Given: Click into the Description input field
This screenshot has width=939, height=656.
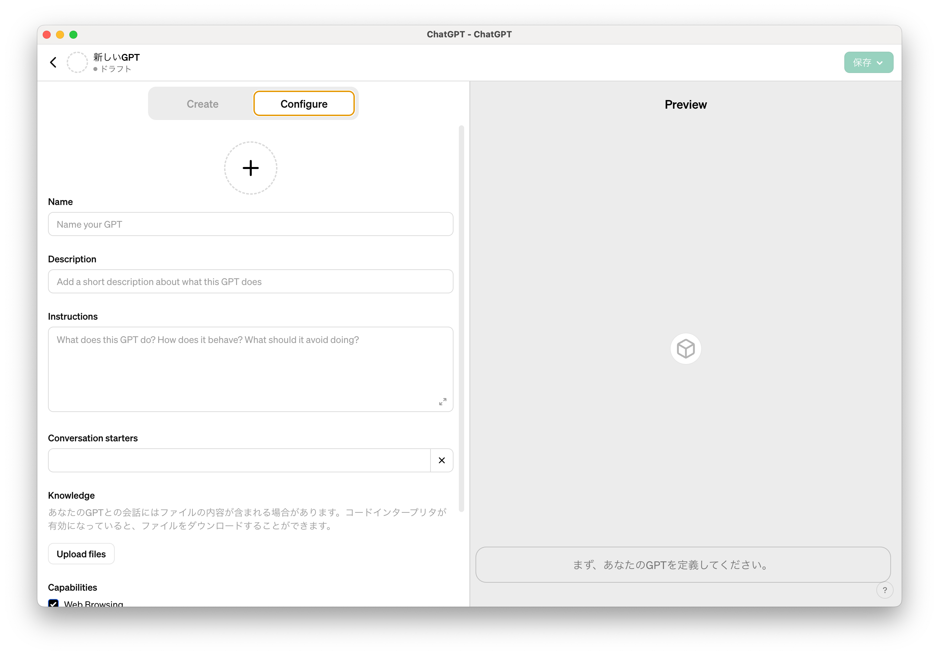Looking at the screenshot, I should (251, 282).
